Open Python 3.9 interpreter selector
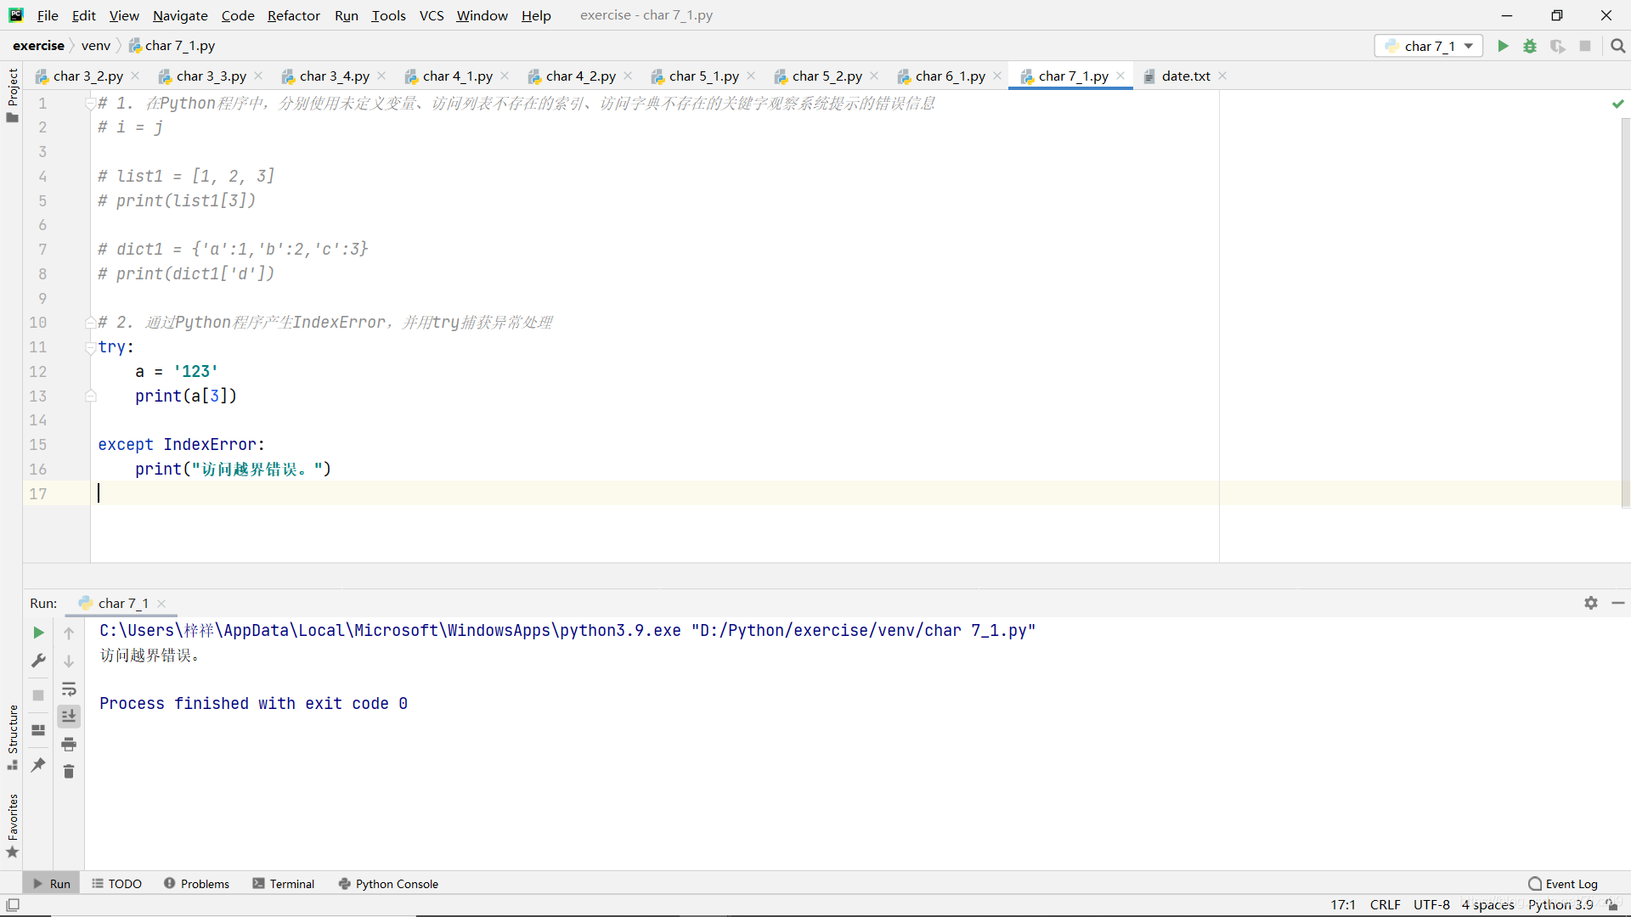1631x917 pixels. point(1560,905)
